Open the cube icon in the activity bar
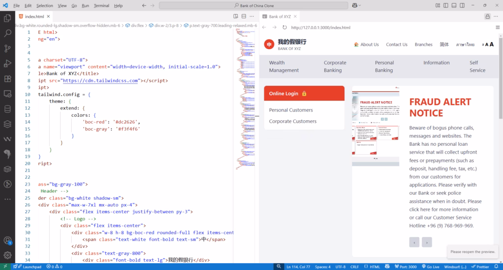 click(7, 169)
